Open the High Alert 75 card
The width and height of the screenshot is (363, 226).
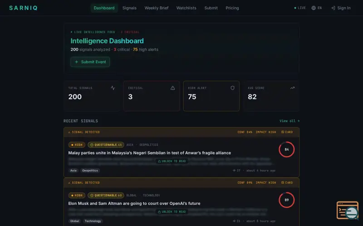pos(211,96)
